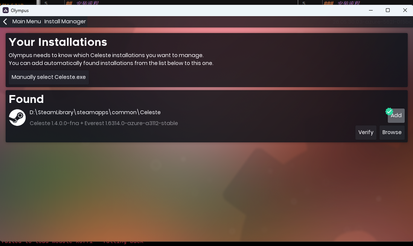413x246 pixels.
Task: Browse the Celeste installation folder
Action: point(392,133)
